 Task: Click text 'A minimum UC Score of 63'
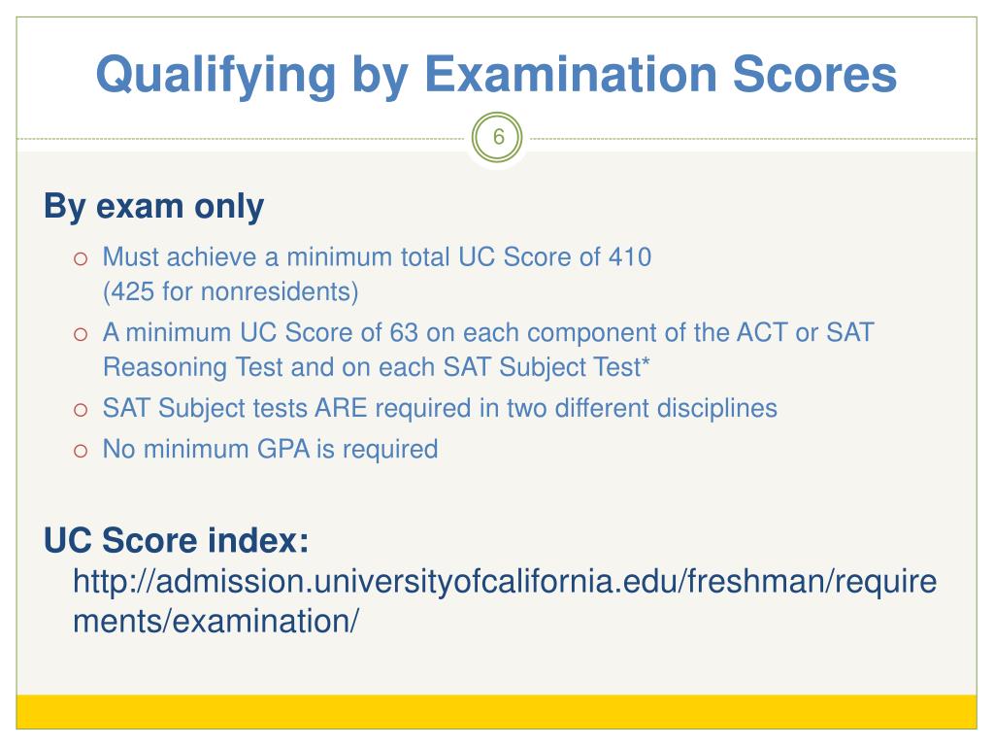(260, 332)
